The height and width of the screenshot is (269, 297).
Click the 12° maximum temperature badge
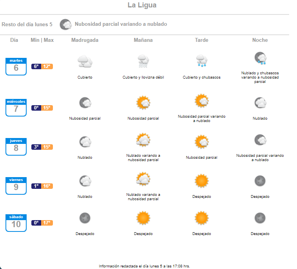tap(47, 66)
